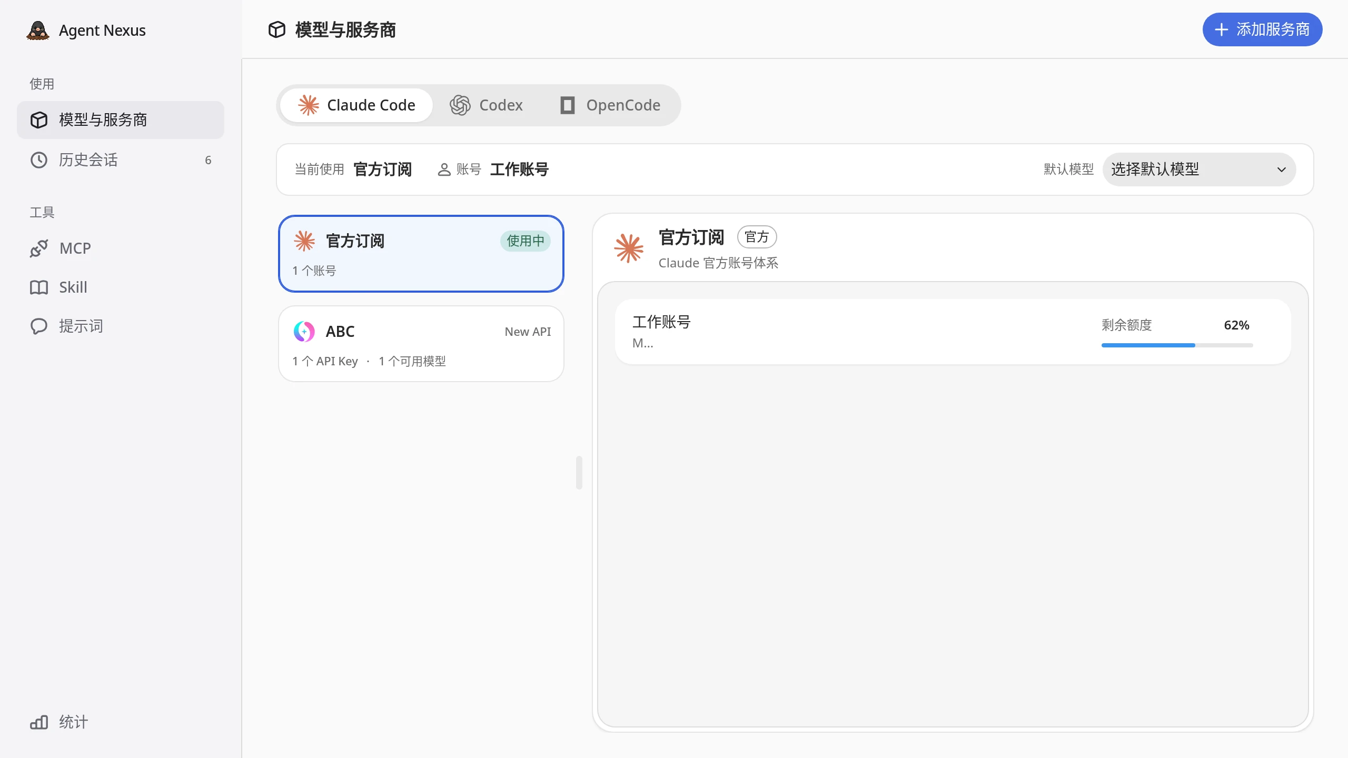1348x758 pixels.
Task: Click the 官方 tag badge
Action: coord(757,237)
